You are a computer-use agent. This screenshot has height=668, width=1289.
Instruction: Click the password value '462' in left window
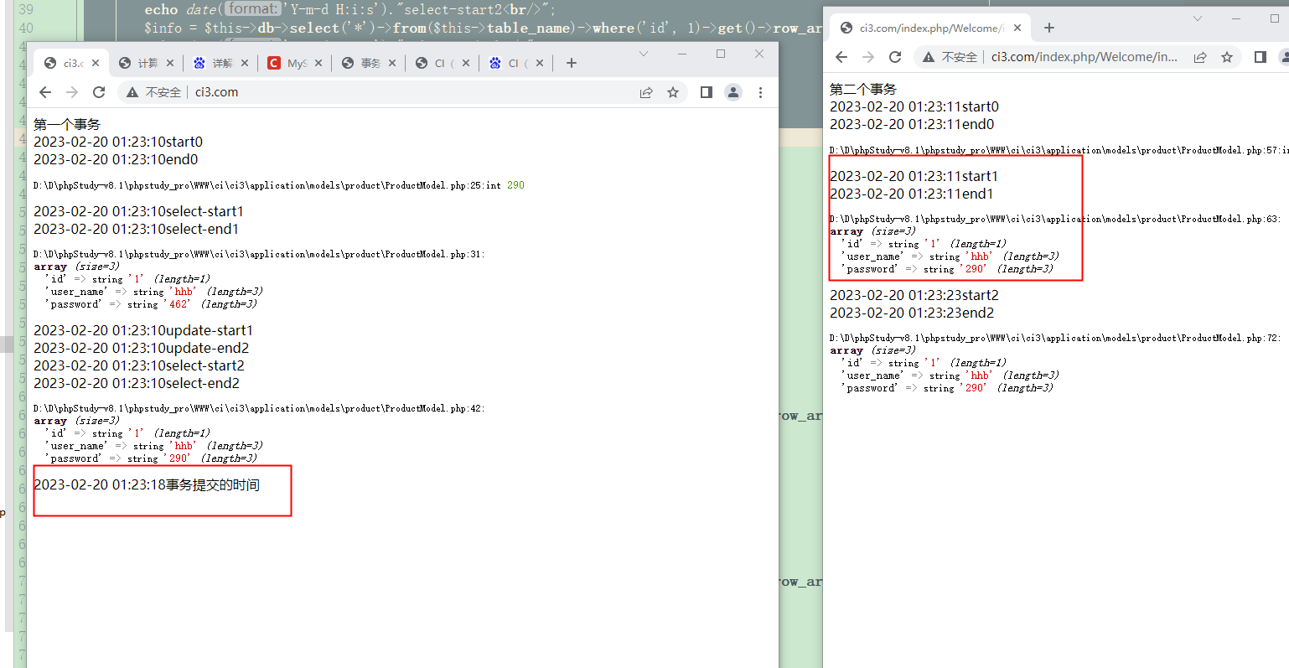coord(178,304)
